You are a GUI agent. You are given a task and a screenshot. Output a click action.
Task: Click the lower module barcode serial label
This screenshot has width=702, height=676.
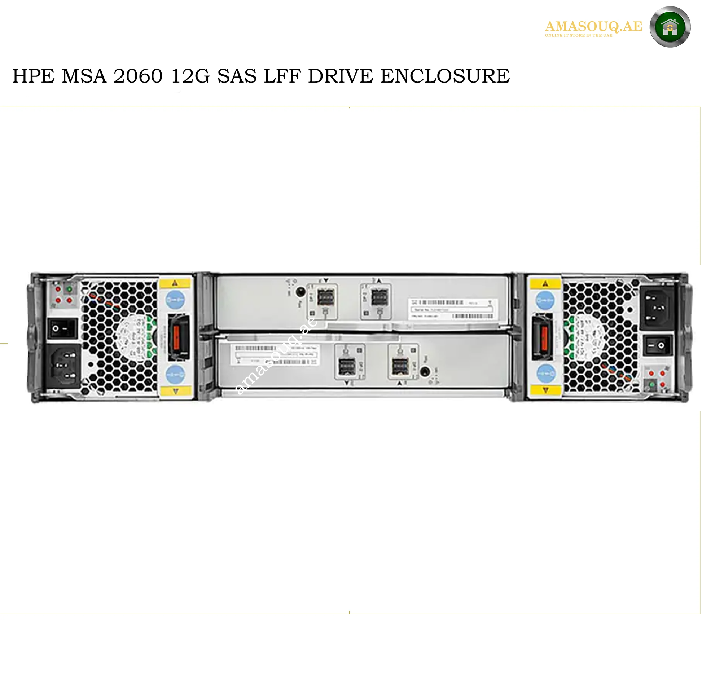click(276, 354)
